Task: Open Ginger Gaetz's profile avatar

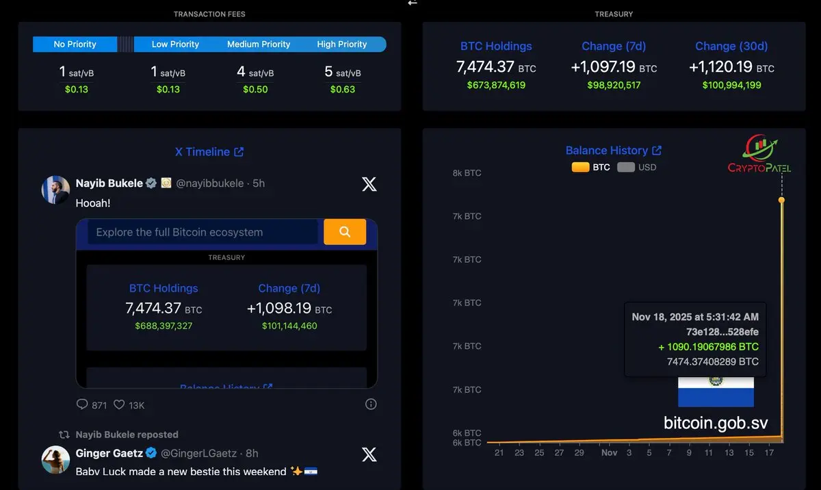Action: point(55,460)
